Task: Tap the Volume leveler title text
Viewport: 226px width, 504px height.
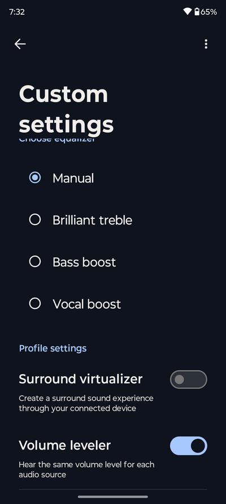Action: coord(64,445)
